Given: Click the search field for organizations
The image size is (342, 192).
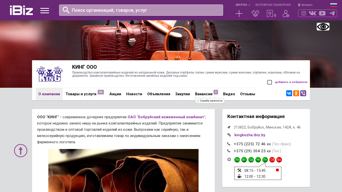Looking at the screenshot, I should pos(141,10).
